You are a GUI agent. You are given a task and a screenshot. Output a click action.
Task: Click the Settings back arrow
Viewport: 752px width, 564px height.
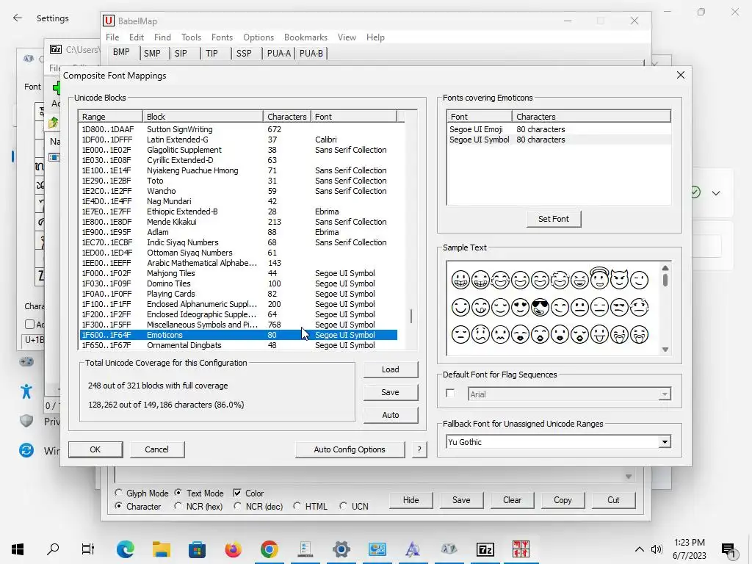(18, 18)
